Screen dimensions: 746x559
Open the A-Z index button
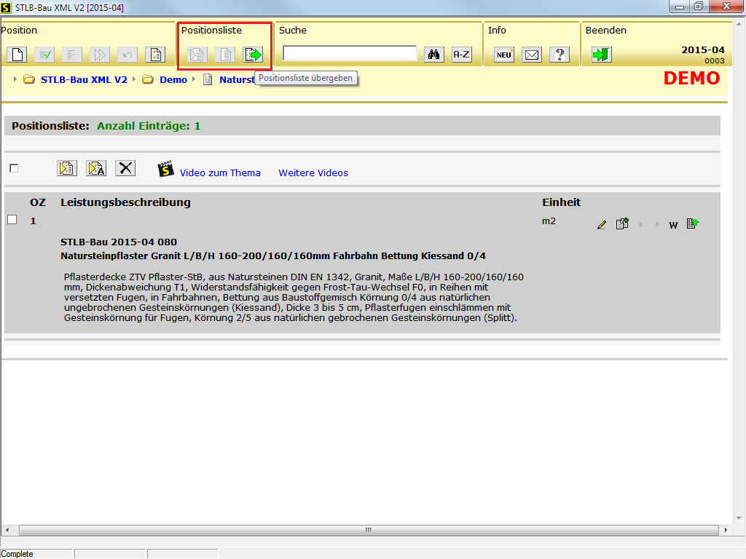click(x=461, y=55)
